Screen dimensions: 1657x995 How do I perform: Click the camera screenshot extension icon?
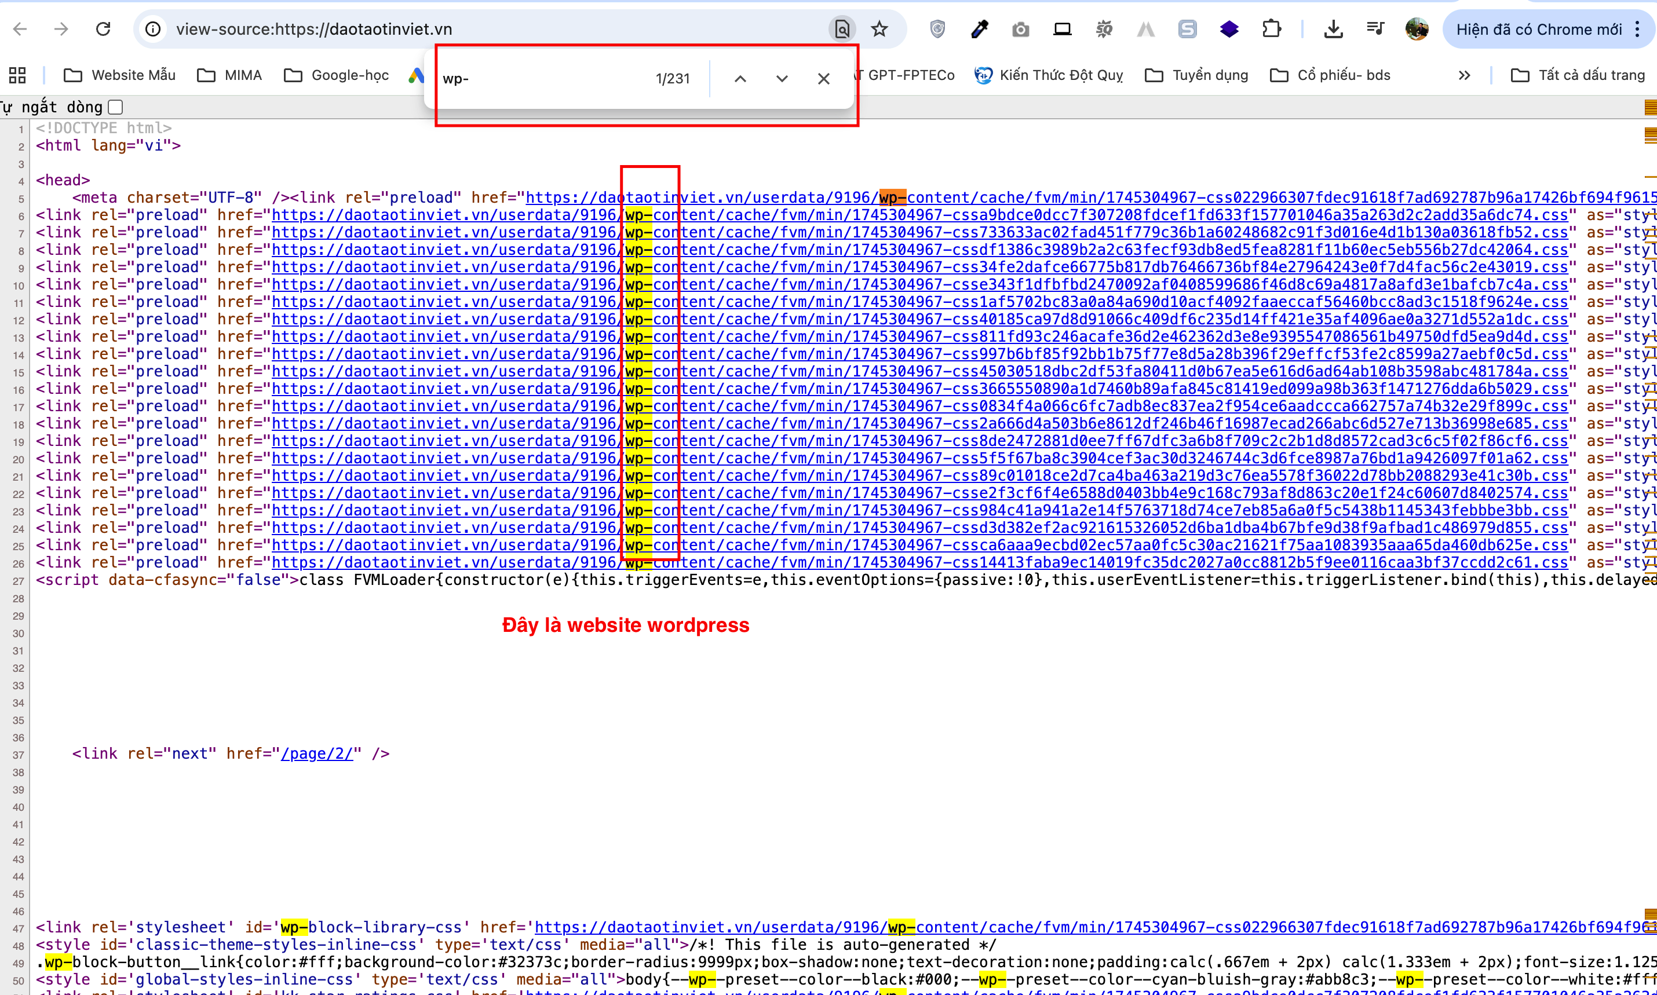coord(1020,30)
